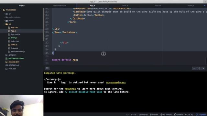Click the GitHub icon in the status bar
Image resolution: width=207 pixels, height=116 pixels.
pos(175,115)
